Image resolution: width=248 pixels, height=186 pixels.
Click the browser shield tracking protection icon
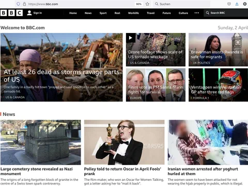pos(19,4)
